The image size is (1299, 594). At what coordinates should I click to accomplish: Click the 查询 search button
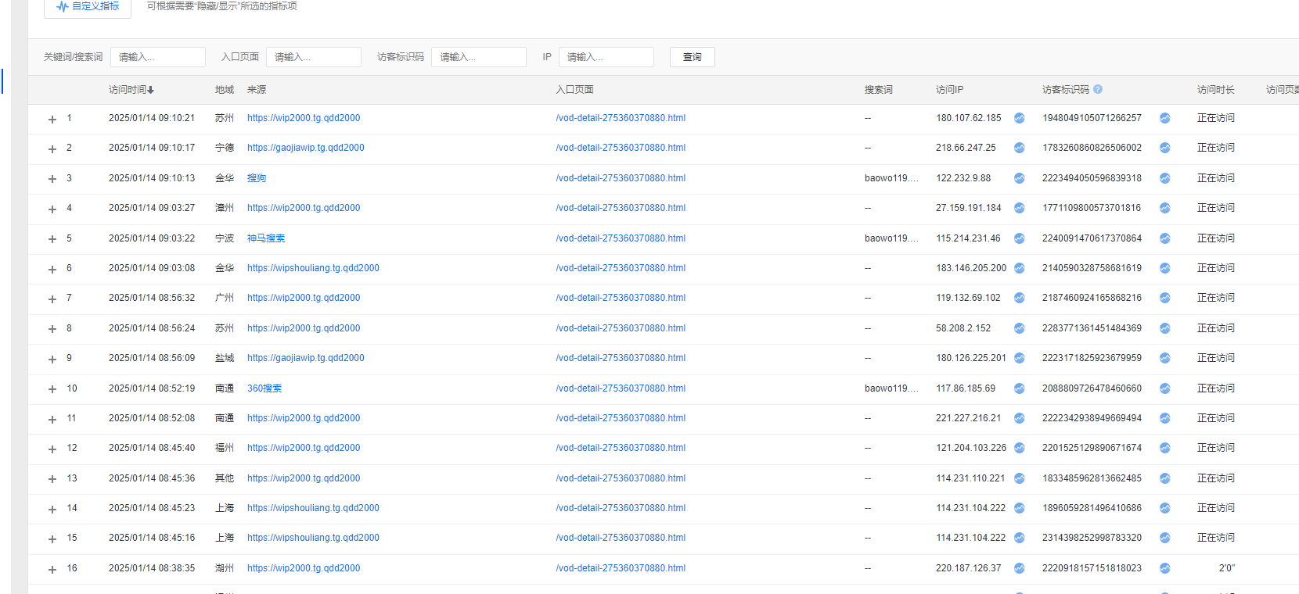(x=693, y=57)
